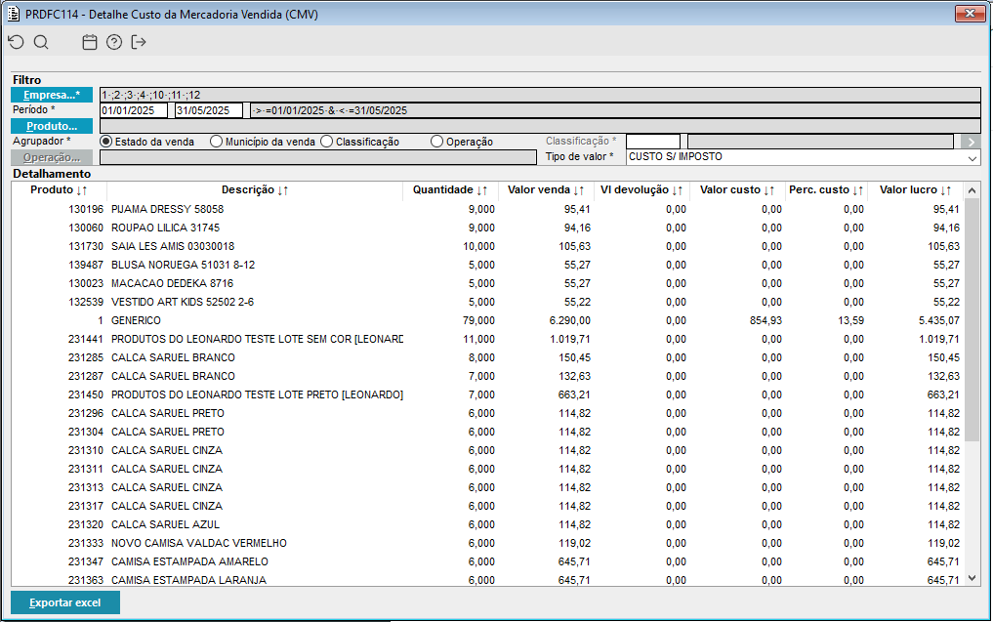Click product code 231313
Screen dimensions: 993x622
click(86, 487)
